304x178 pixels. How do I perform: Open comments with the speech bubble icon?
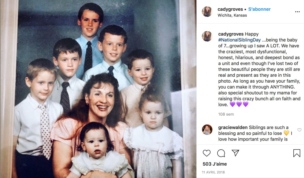click(221, 153)
